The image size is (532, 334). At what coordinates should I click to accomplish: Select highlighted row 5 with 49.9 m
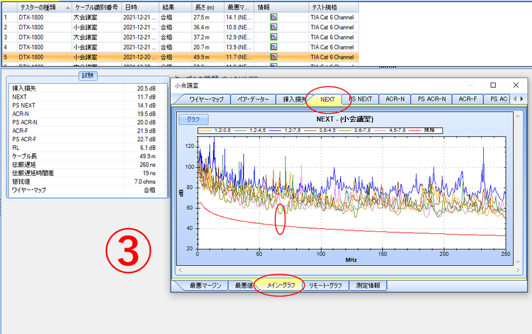point(180,57)
